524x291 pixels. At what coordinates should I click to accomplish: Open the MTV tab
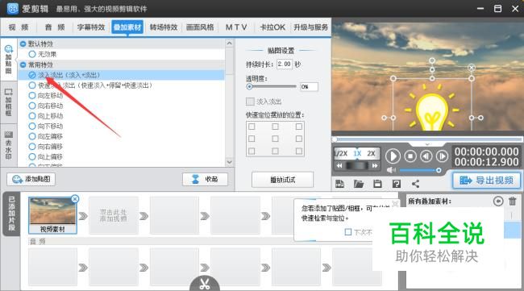[236, 27]
